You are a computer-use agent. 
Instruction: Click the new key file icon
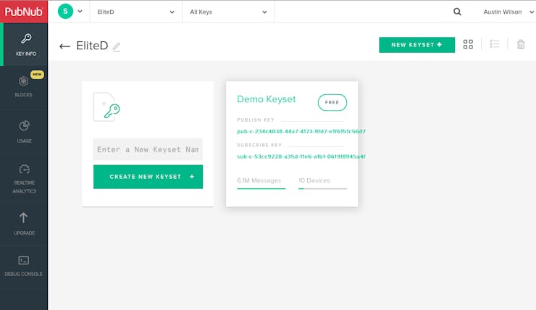(106, 107)
